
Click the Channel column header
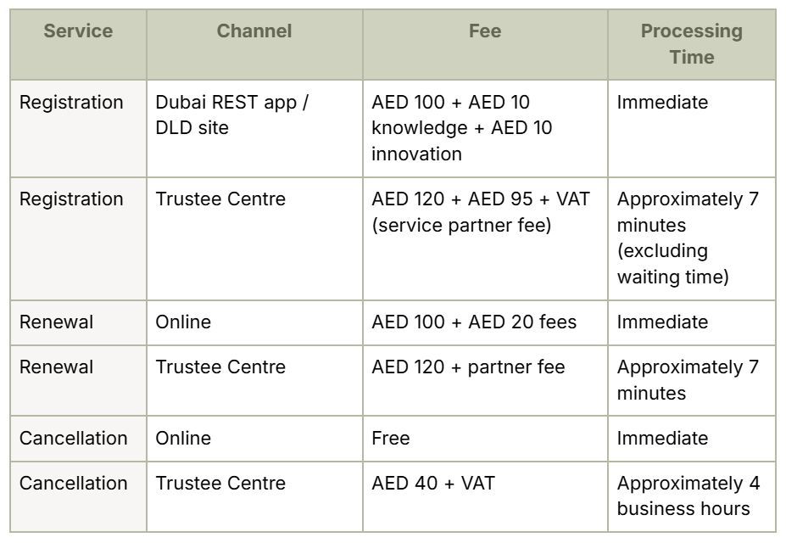tap(254, 31)
